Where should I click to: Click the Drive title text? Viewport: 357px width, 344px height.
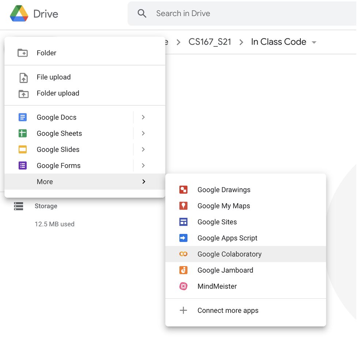click(x=46, y=14)
